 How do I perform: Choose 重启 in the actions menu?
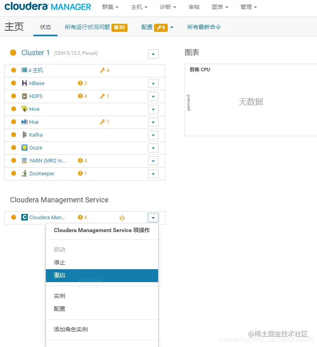[x=102, y=276]
